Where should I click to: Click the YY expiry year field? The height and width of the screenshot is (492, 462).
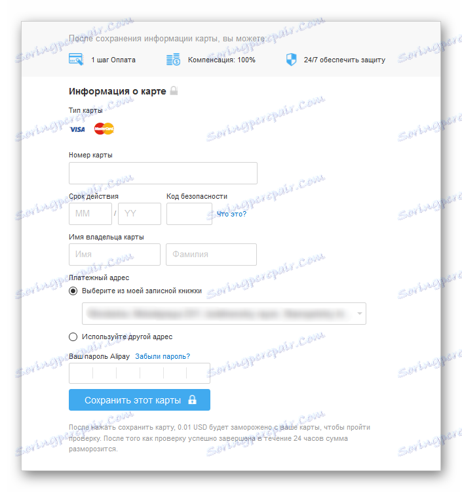(x=140, y=214)
